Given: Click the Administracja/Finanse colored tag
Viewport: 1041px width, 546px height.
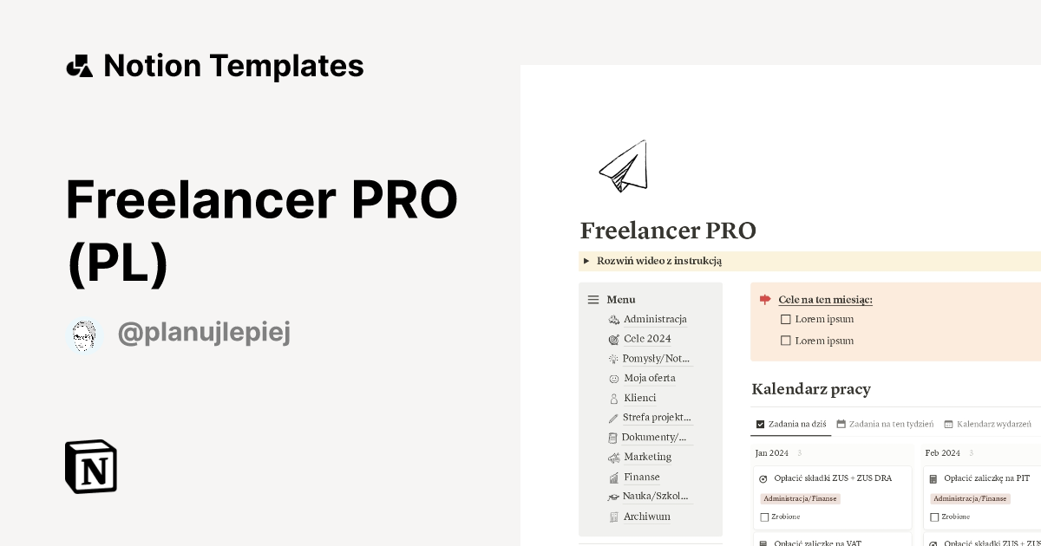Looking at the screenshot, I should tap(800, 498).
